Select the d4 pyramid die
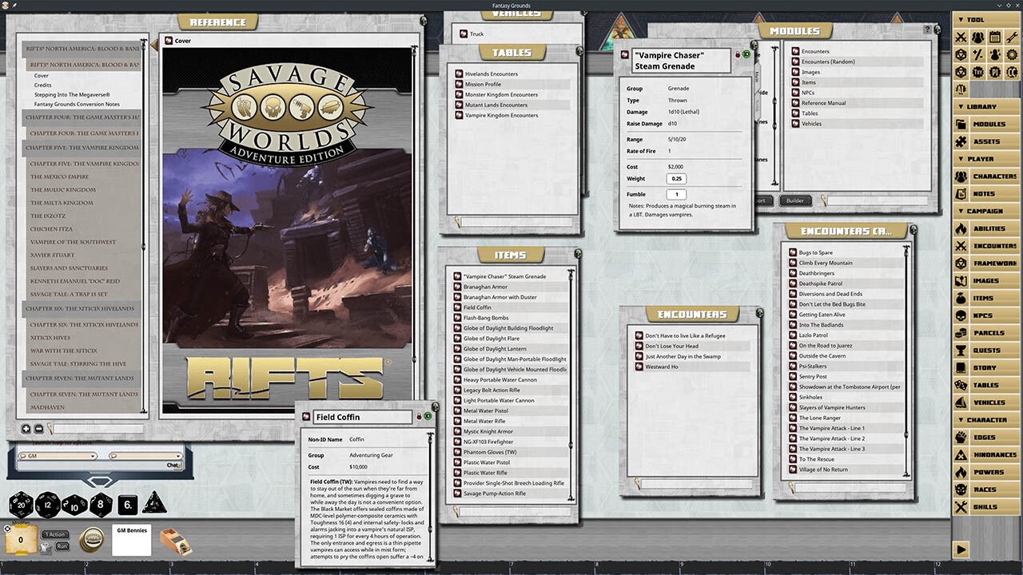The image size is (1023, 575). (154, 505)
